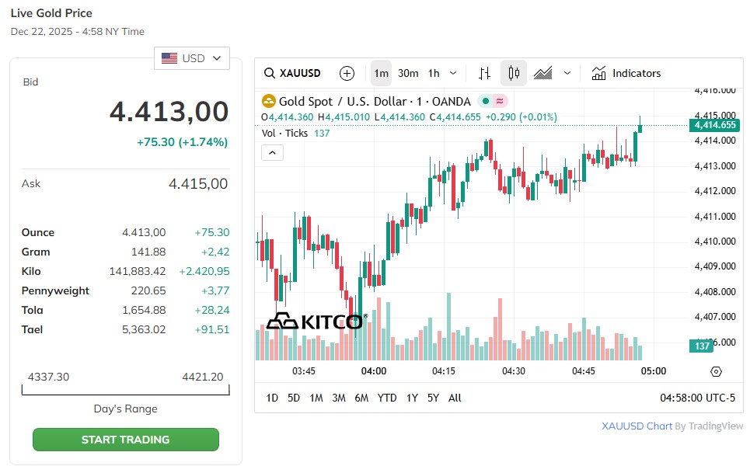Select the 5D date range tab

(x=294, y=398)
